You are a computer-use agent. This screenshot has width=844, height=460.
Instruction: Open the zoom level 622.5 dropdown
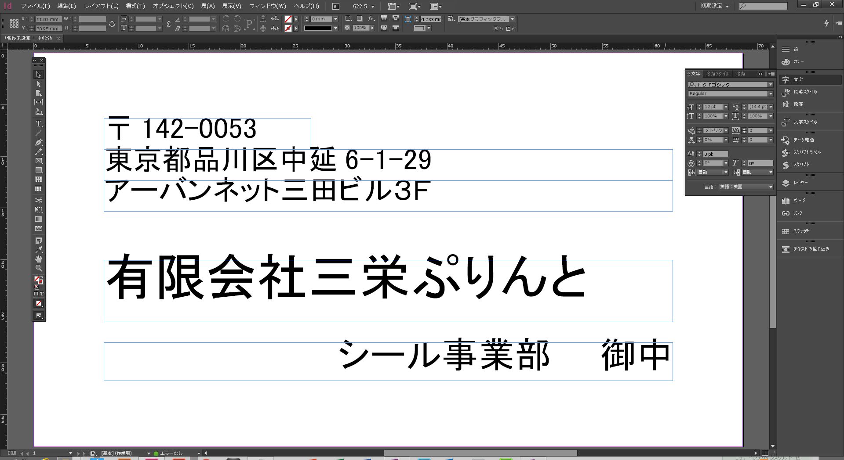[373, 7]
